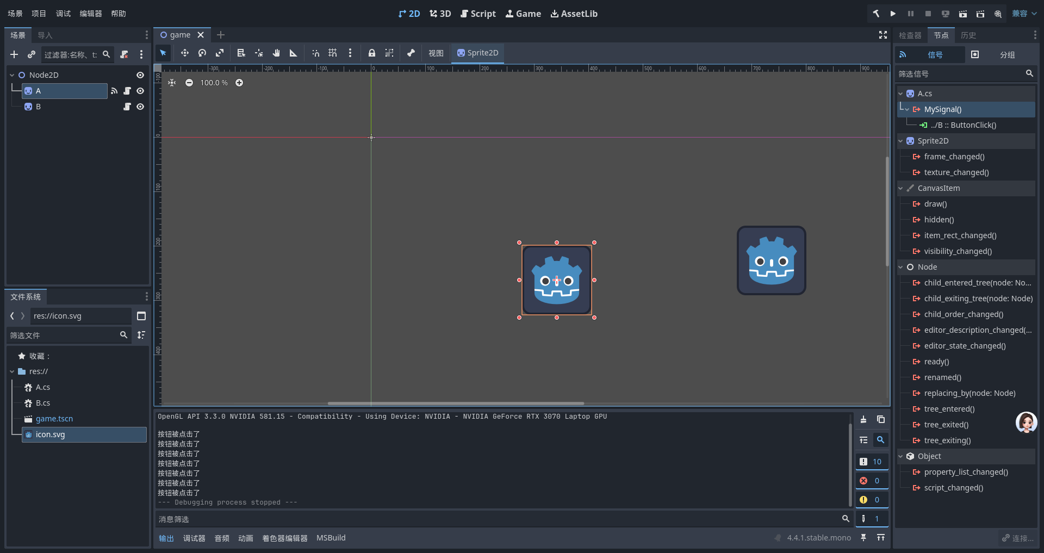Open the 视图 view menu button
The height and width of the screenshot is (553, 1044).
click(x=436, y=53)
